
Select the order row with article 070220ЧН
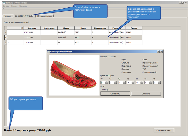(28, 33)
